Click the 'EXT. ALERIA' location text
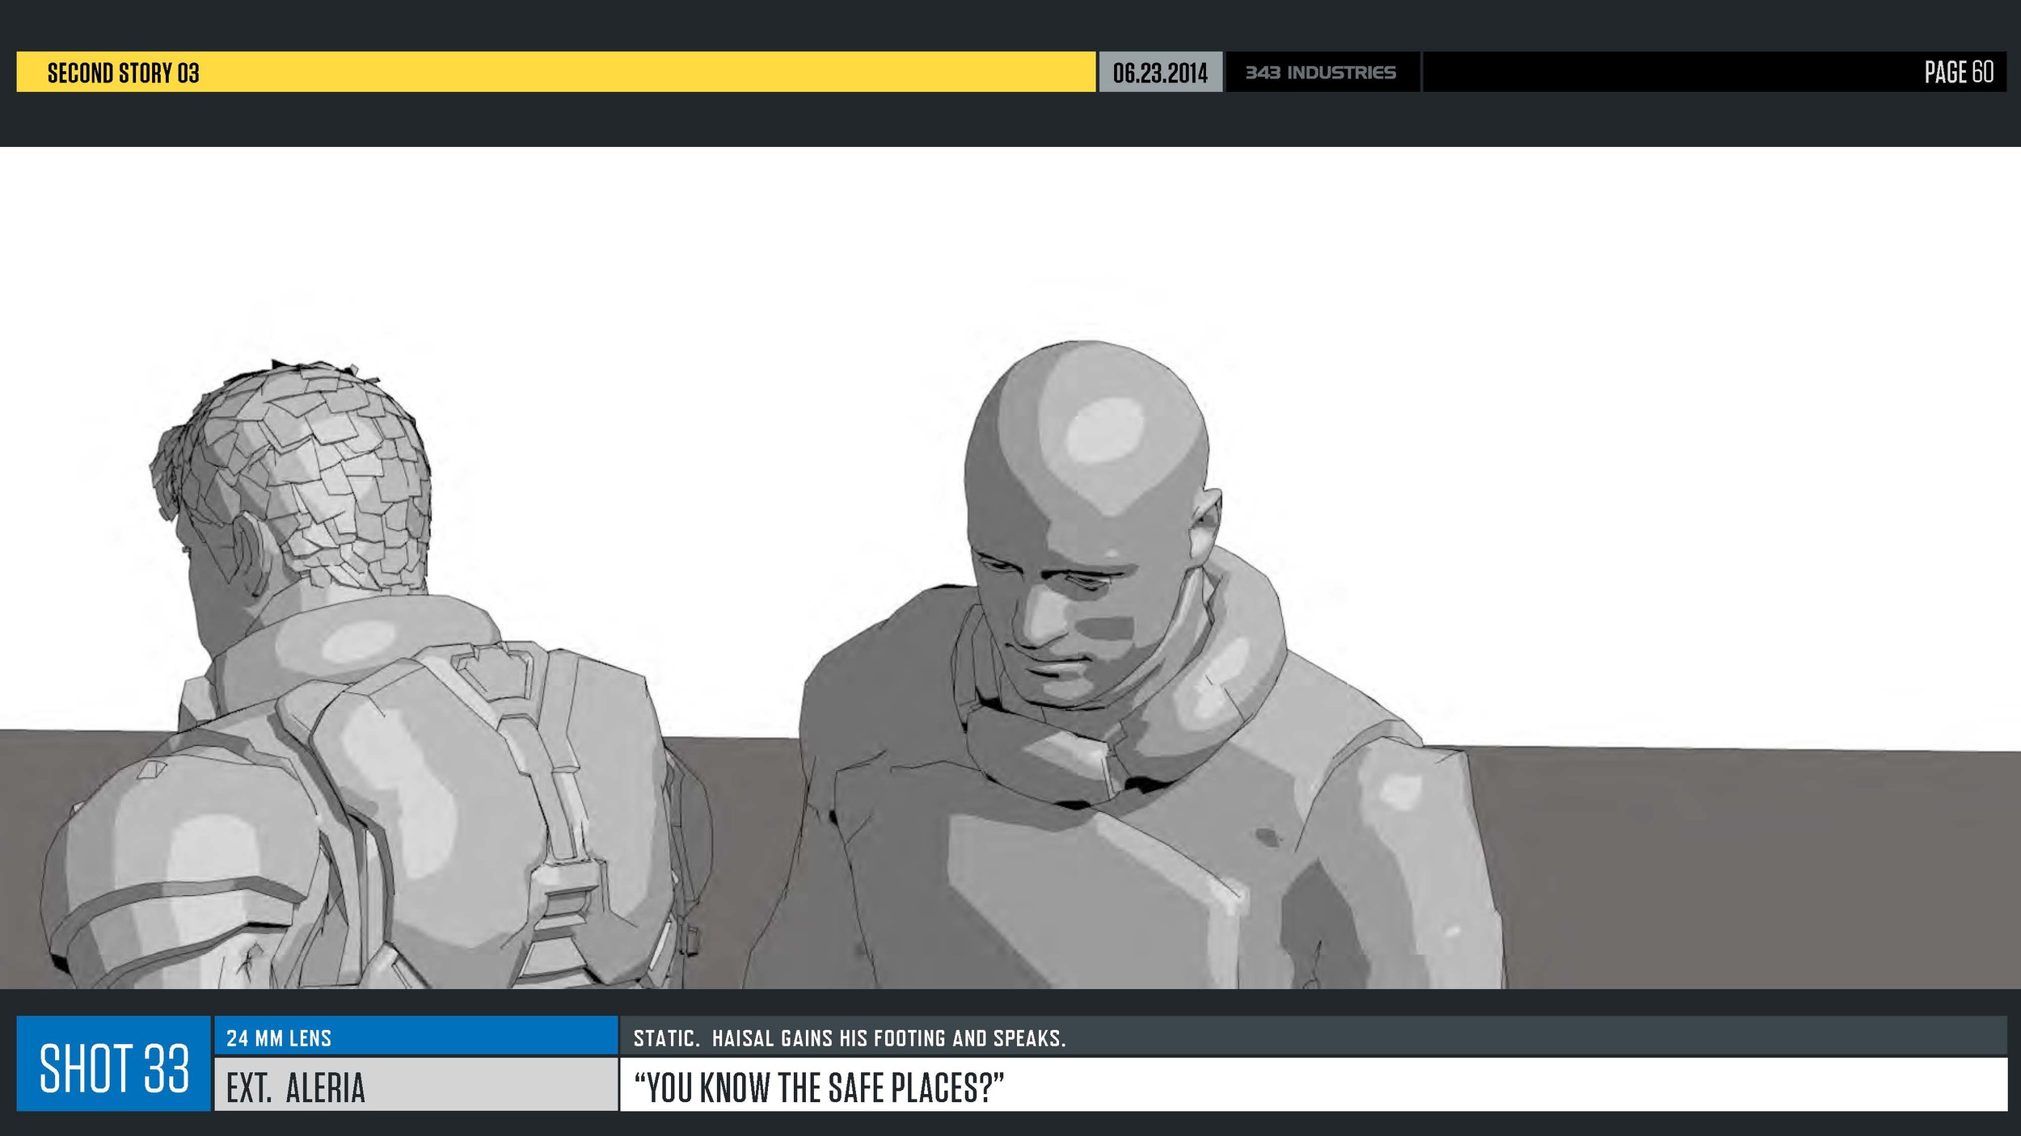Image resolution: width=2021 pixels, height=1136 pixels. coord(296,1088)
